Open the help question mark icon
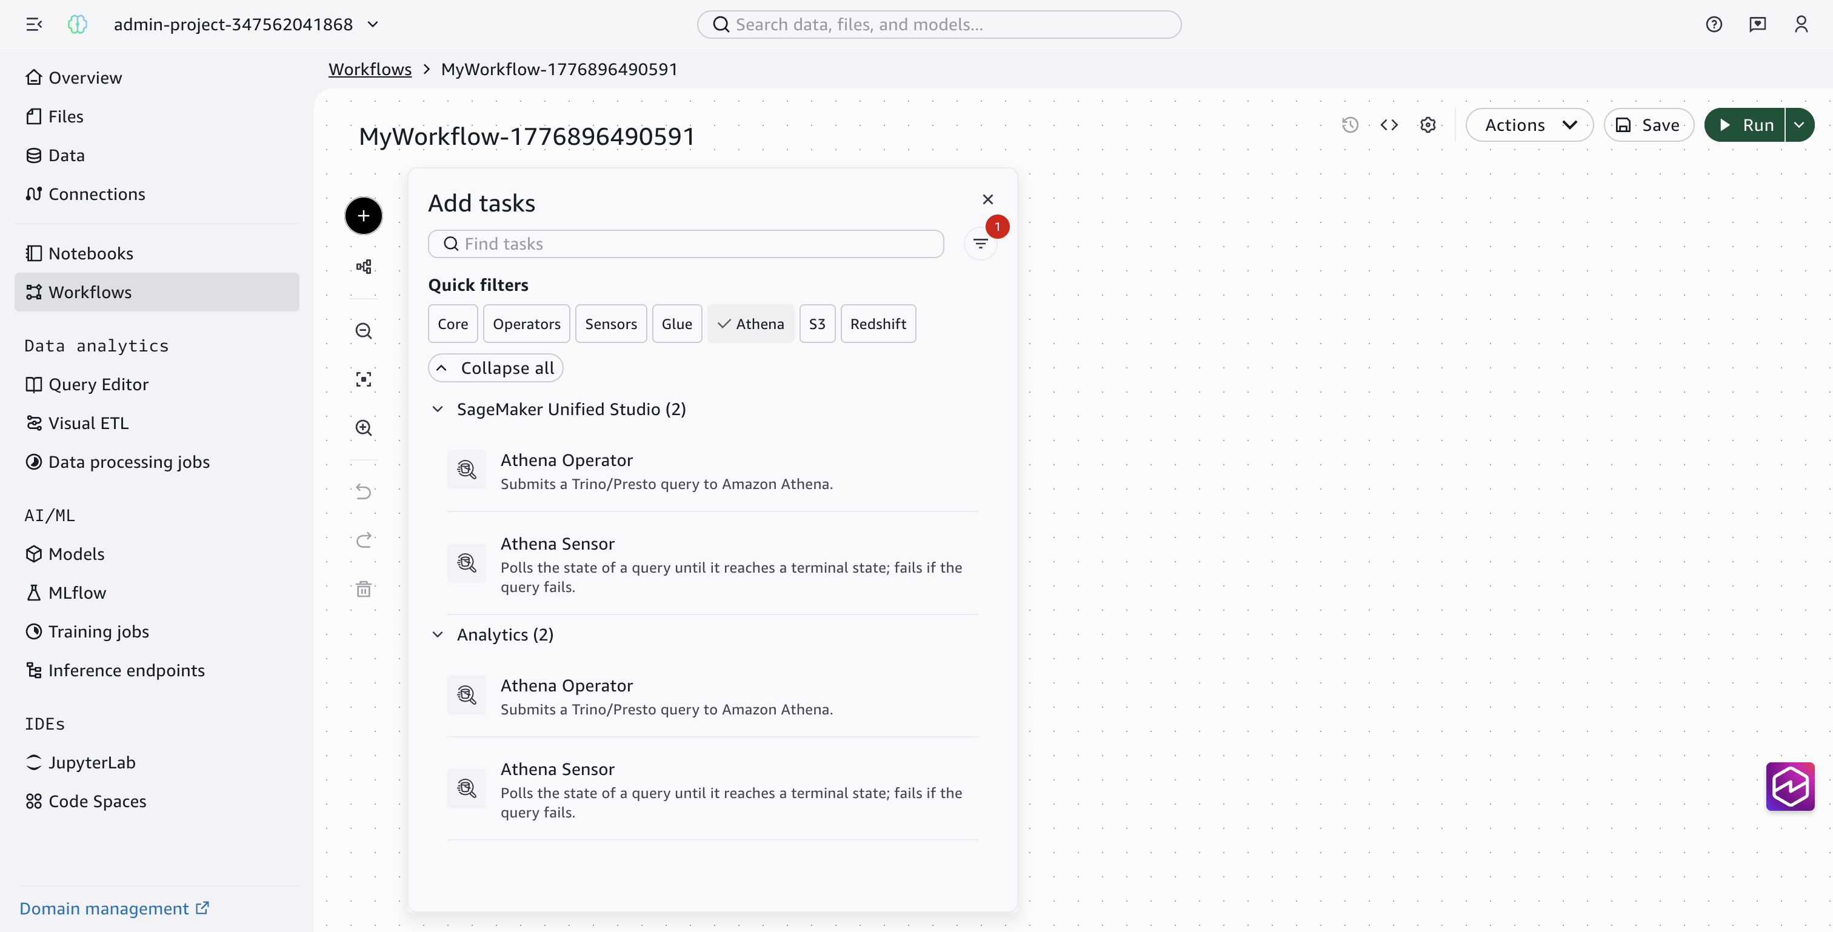 [1714, 24]
